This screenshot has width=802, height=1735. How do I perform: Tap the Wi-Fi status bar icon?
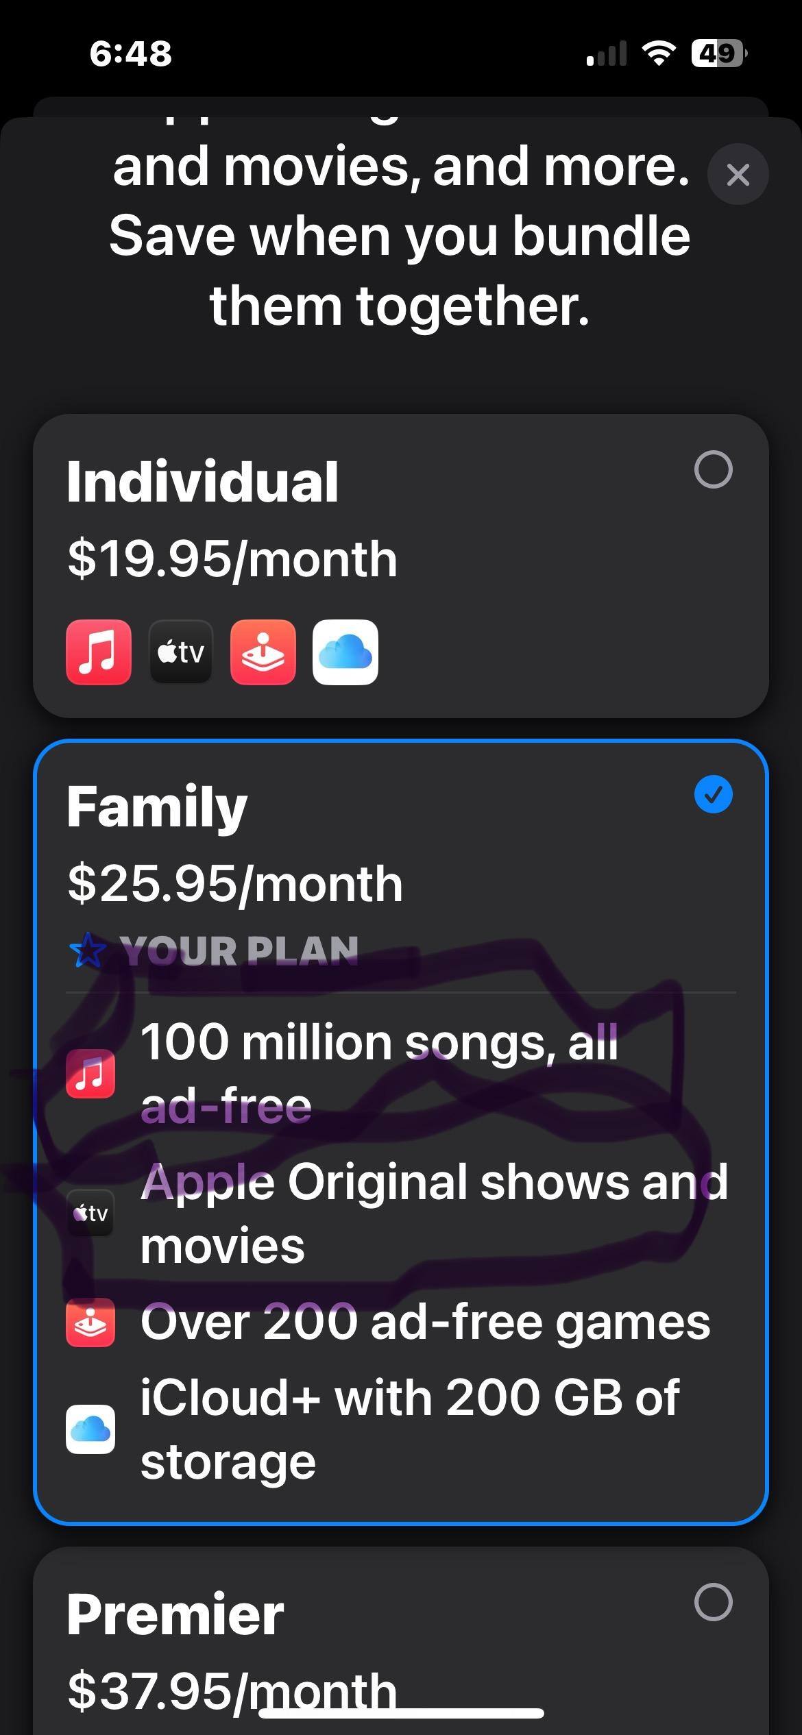pos(658,53)
